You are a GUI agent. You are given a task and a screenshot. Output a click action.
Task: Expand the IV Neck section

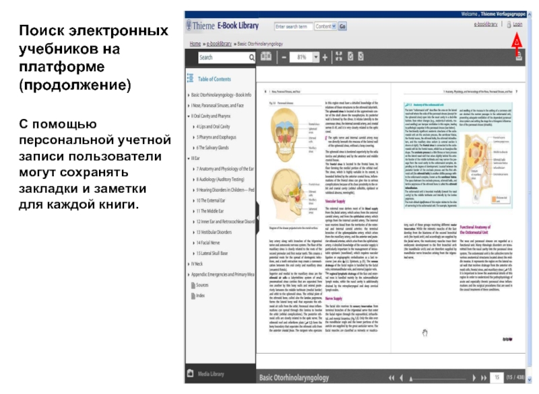tap(189, 264)
